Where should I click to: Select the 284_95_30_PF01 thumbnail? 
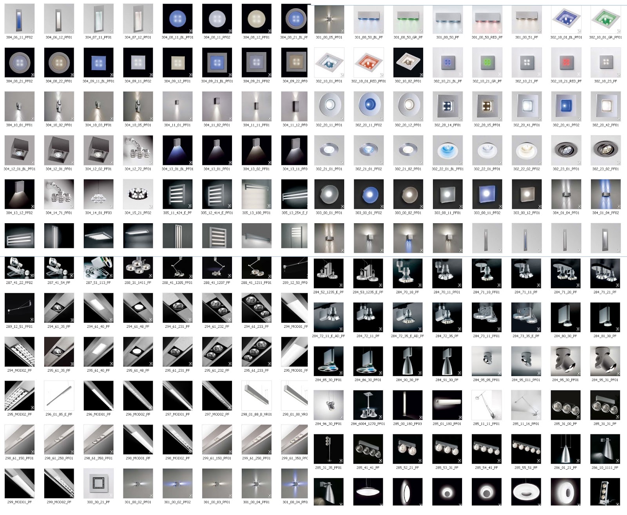[566, 361]
